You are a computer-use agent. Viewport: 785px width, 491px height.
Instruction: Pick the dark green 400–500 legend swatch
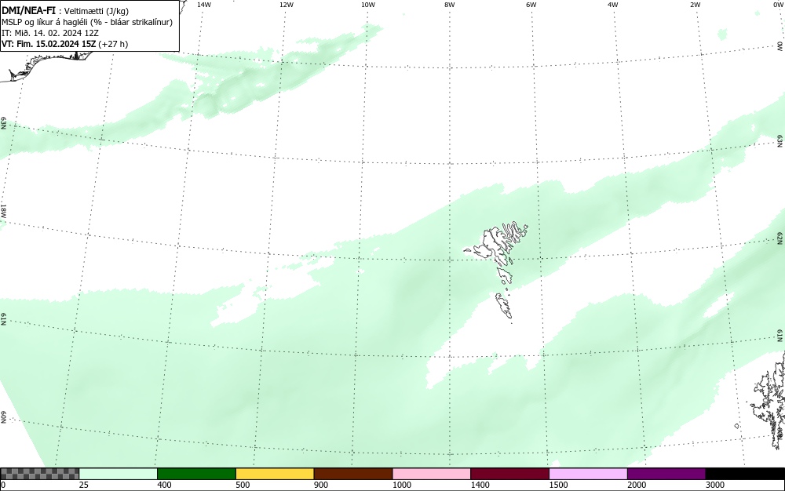click(196, 474)
